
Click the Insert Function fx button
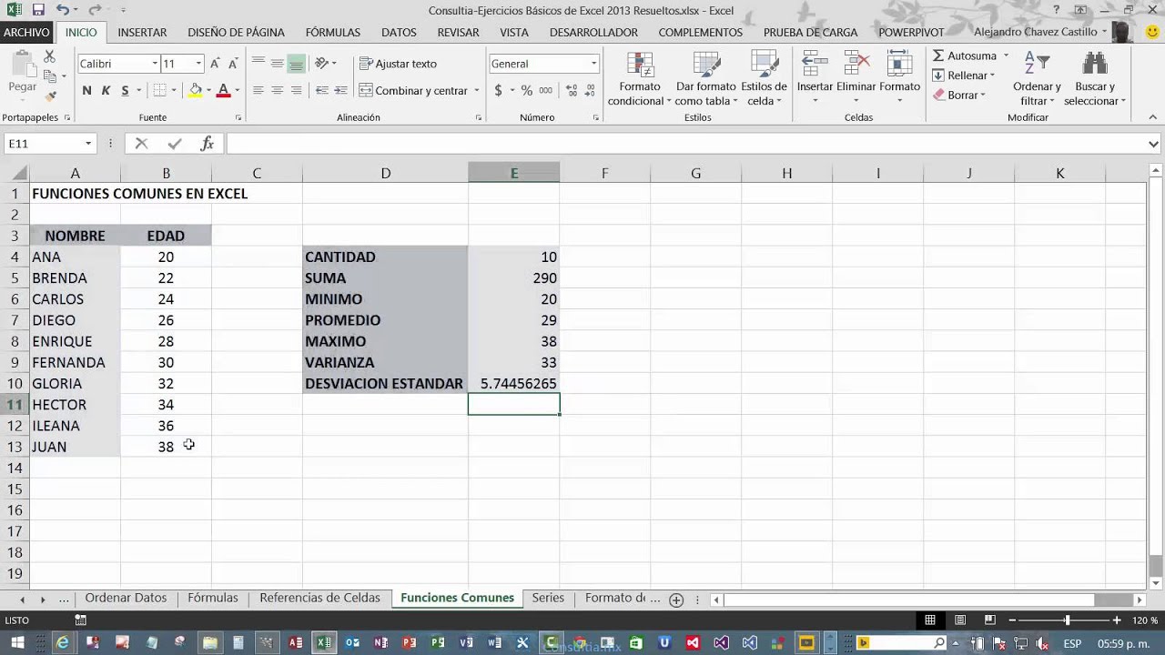click(208, 143)
